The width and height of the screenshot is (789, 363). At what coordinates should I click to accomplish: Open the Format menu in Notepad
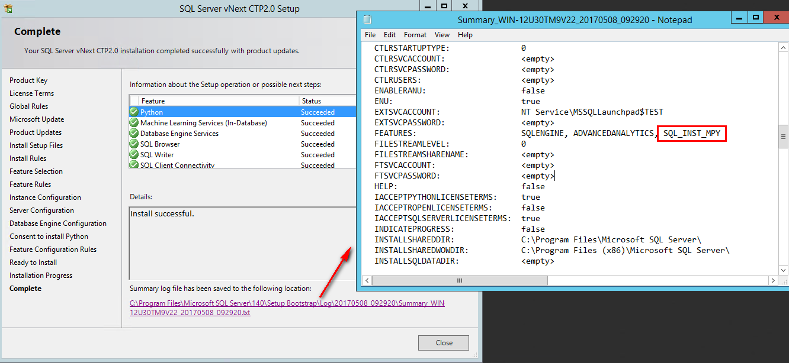click(x=415, y=35)
